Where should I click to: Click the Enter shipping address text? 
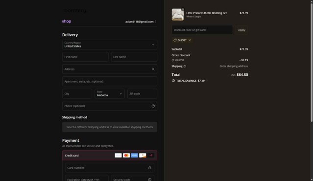(x=234, y=66)
